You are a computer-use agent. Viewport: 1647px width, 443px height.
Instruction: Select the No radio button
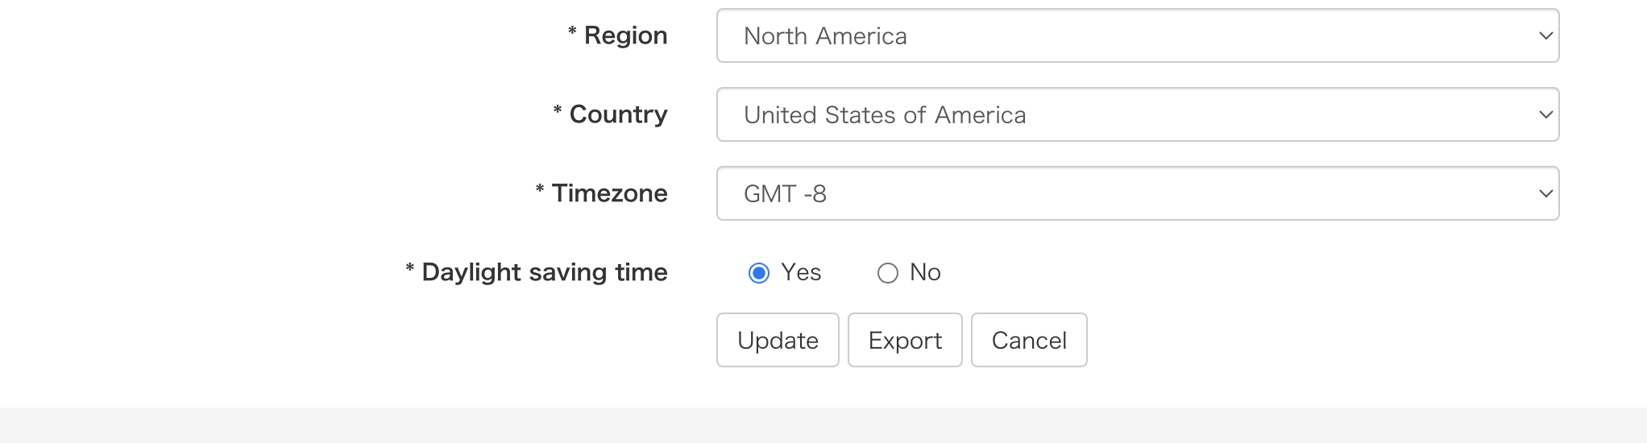pos(887,273)
